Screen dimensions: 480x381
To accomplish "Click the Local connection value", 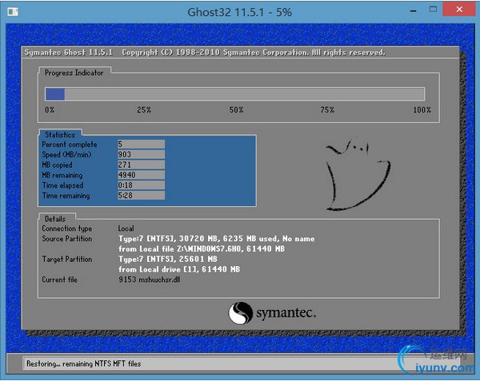I will click(126, 228).
